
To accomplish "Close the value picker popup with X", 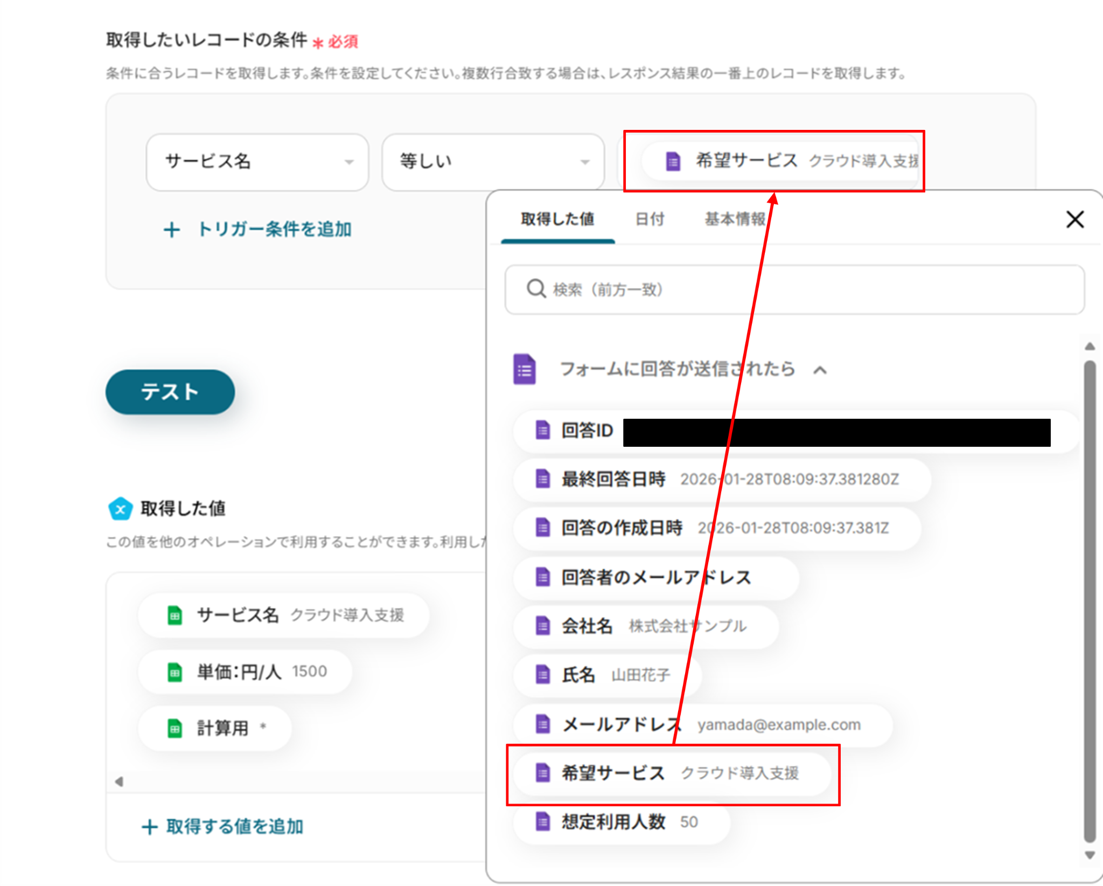I will click(x=1074, y=219).
